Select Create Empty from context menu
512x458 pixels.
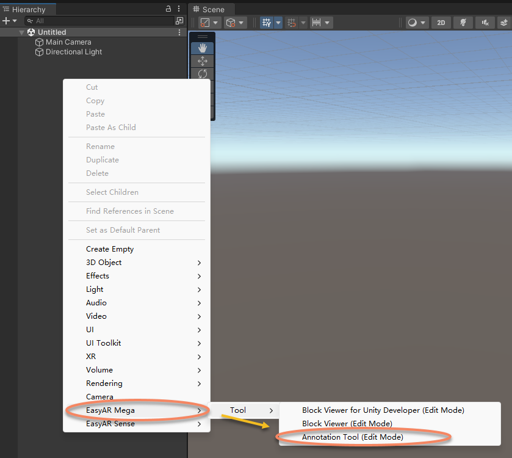[110, 249]
